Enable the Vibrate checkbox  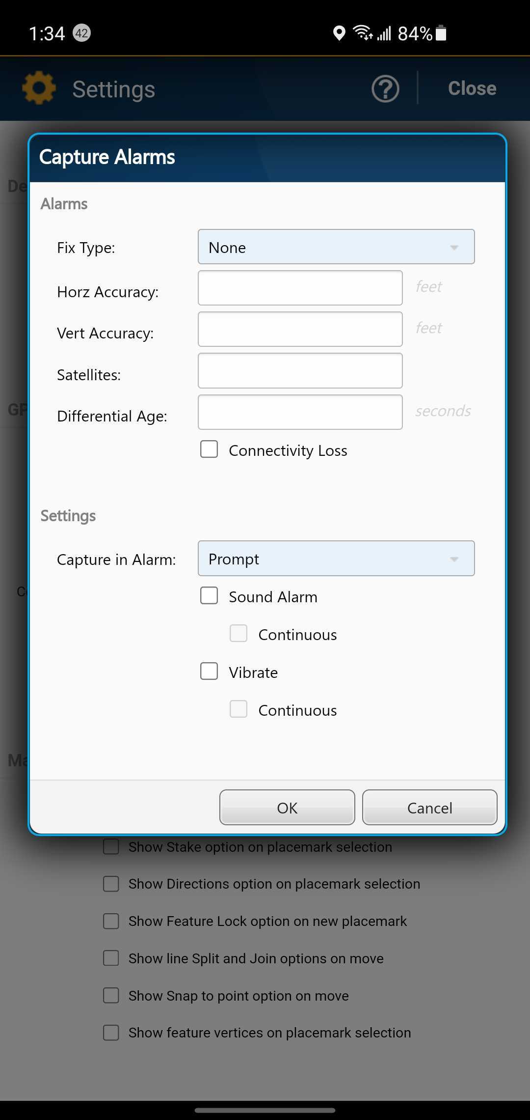click(x=209, y=671)
